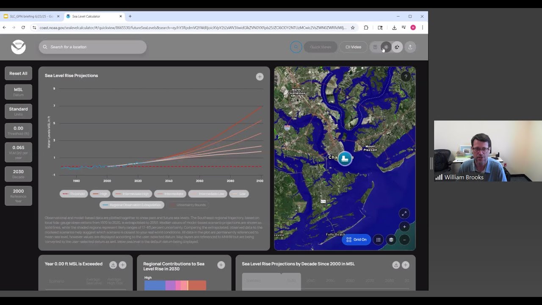This screenshot has width=542, height=305.
Task: Toggle Intermediate High scenario legend
Action: coord(132,194)
